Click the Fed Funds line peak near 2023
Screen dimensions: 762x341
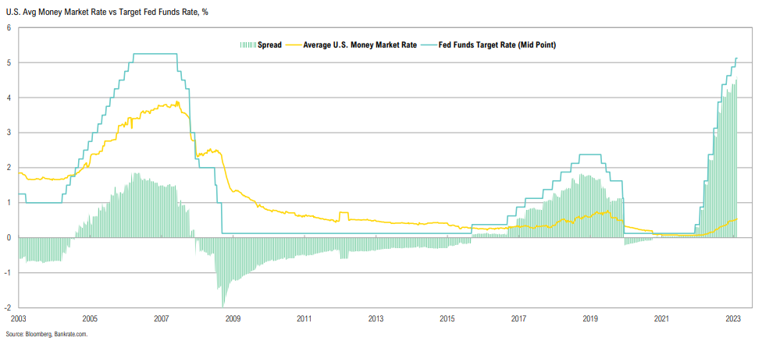736,59
